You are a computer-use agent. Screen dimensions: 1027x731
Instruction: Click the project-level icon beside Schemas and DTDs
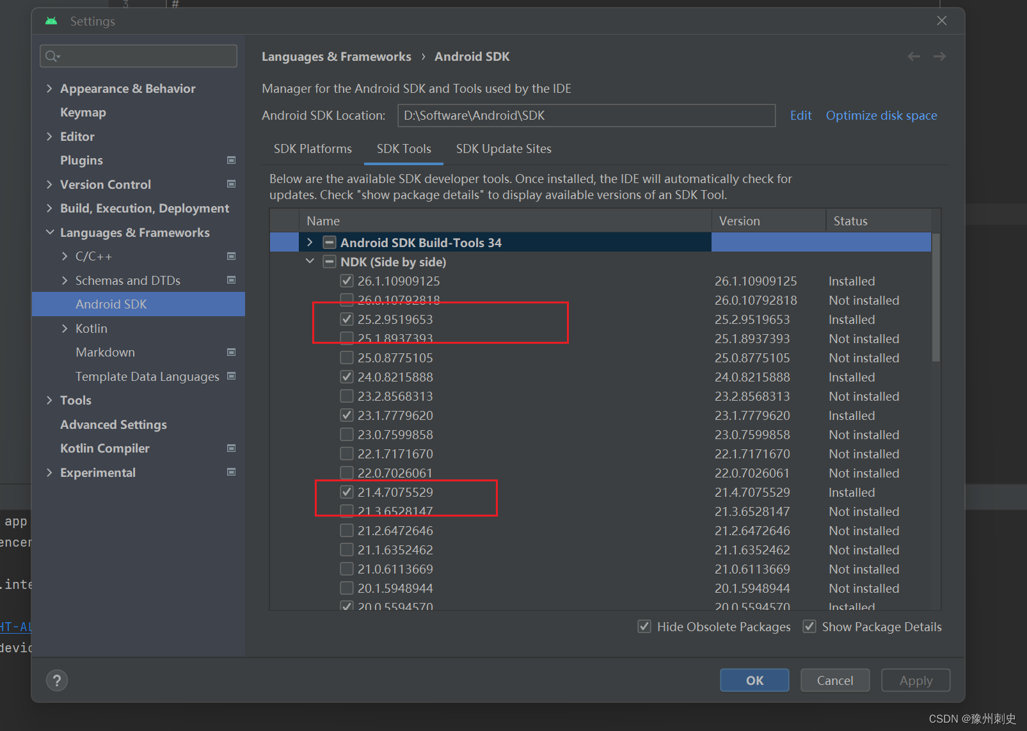click(x=232, y=280)
